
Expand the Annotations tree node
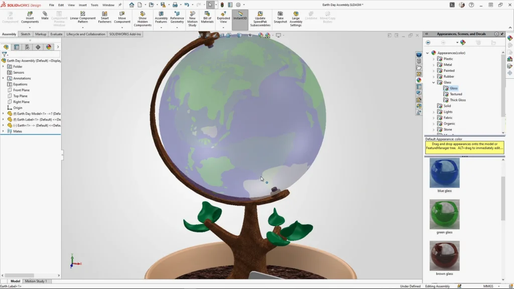point(4,78)
